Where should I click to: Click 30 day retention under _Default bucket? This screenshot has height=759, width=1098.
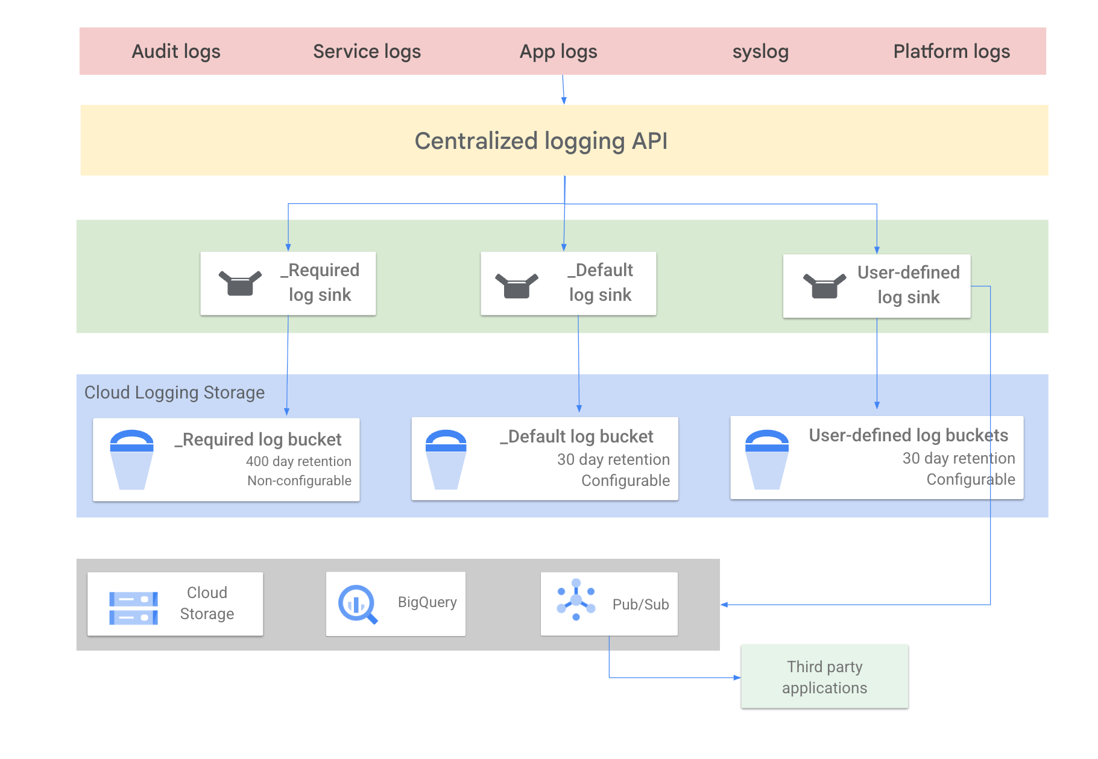point(613,459)
